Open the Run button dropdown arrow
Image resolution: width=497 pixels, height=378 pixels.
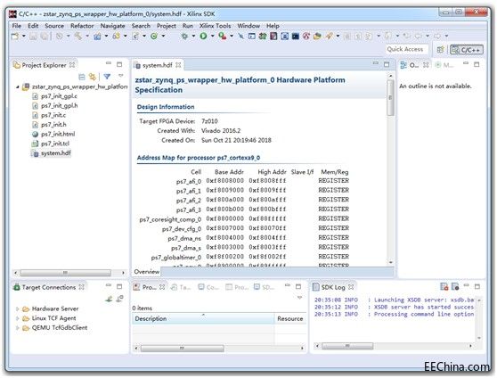pos(212,37)
